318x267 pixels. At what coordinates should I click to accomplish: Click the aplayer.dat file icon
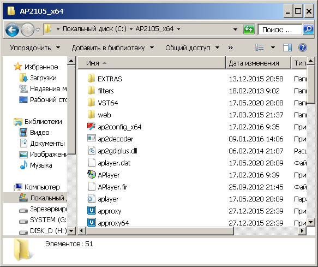(x=92, y=162)
